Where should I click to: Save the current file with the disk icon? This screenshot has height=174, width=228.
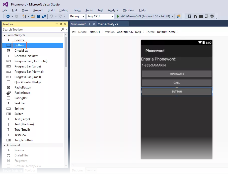point(38,16)
